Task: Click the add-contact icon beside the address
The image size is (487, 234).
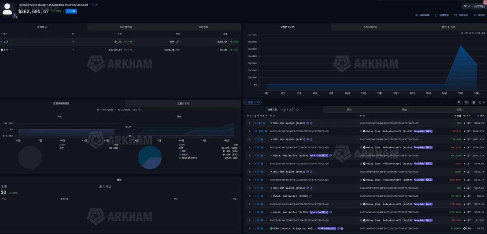Action: pyautogui.click(x=97, y=4)
